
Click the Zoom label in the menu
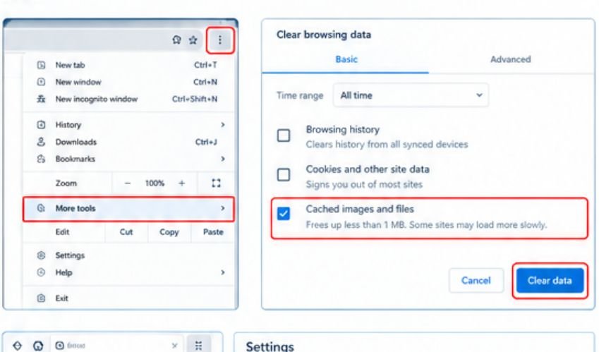coord(66,183)
